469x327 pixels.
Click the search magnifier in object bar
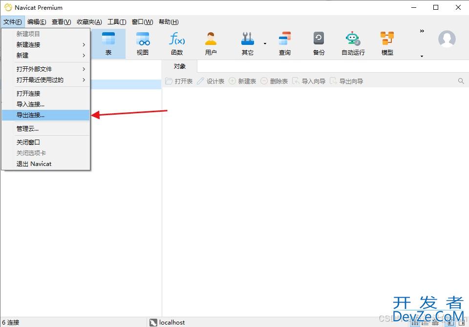tap(461, 81)
